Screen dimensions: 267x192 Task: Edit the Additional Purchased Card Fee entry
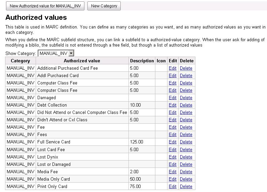coord(173,68)
